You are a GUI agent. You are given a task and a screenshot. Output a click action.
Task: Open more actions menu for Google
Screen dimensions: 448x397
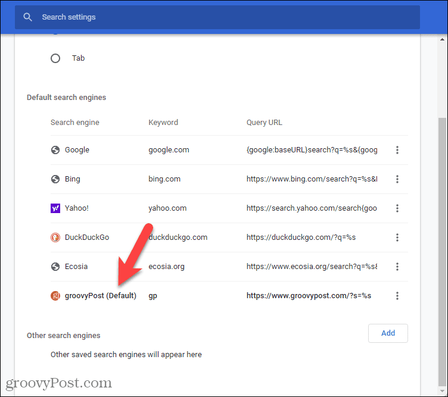pos(397,150)
